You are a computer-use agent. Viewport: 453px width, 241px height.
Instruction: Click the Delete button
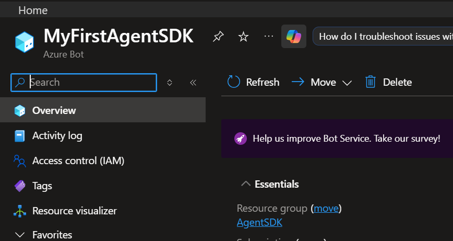(x=388, y=82)
